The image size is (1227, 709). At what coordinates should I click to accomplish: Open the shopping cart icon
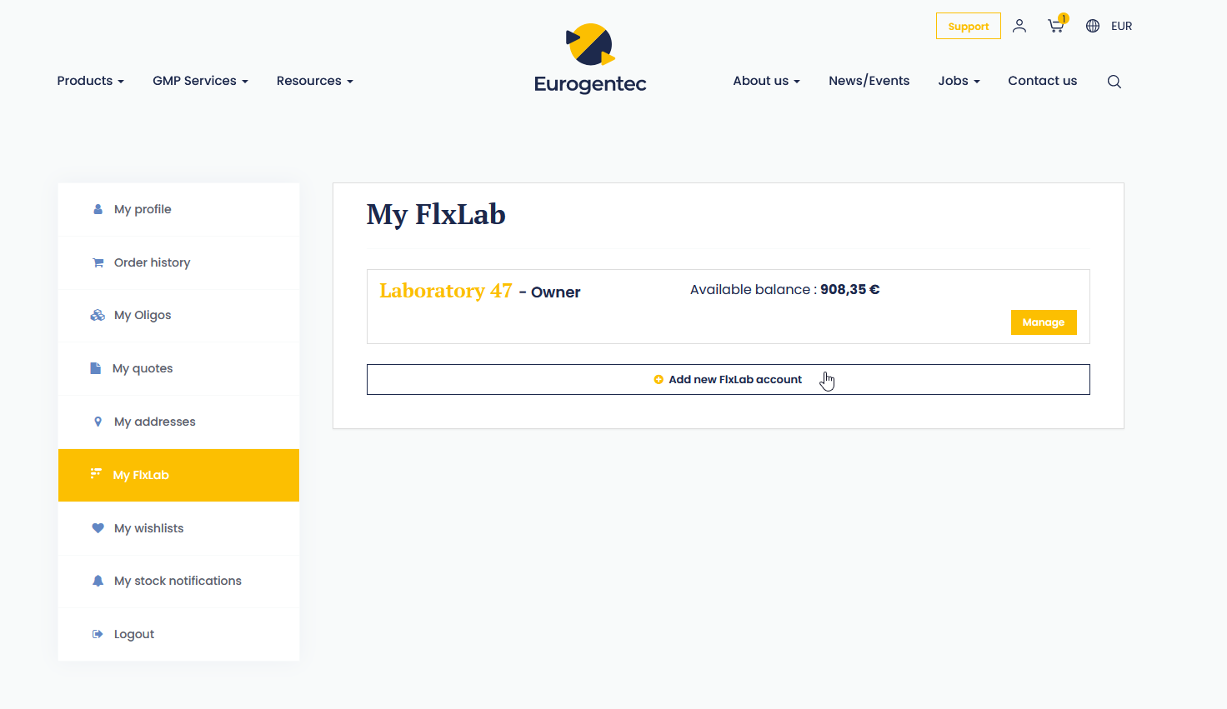coord(1056,26)
